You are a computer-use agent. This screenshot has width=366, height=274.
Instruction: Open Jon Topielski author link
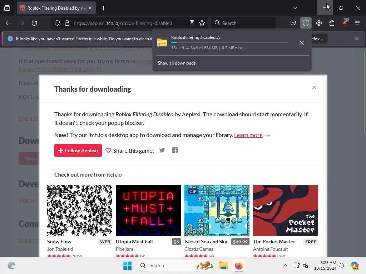point(60,249)
